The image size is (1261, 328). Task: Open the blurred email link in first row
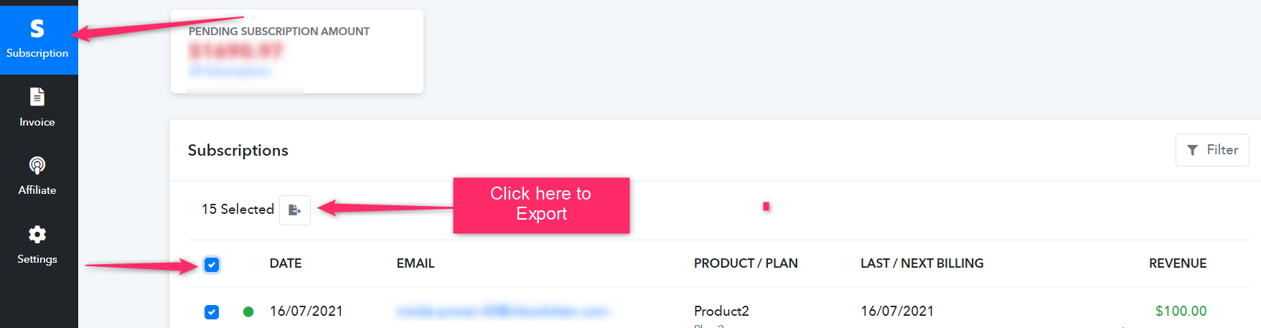[502, 311]
